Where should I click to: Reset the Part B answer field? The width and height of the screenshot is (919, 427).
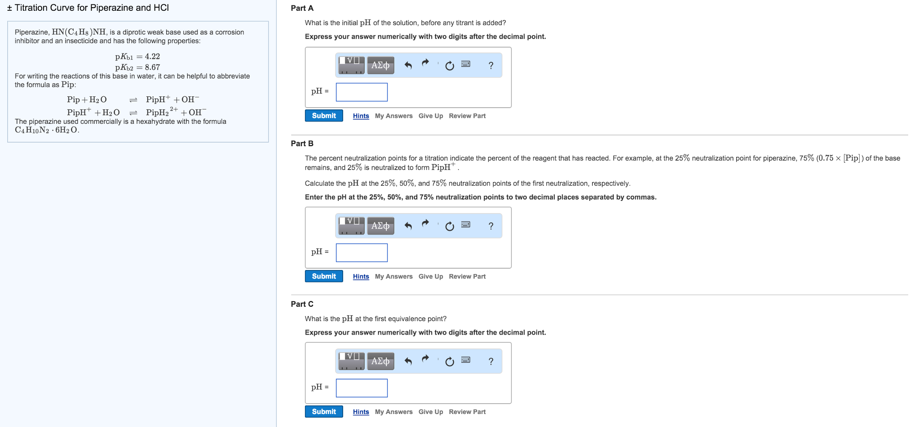449,226
